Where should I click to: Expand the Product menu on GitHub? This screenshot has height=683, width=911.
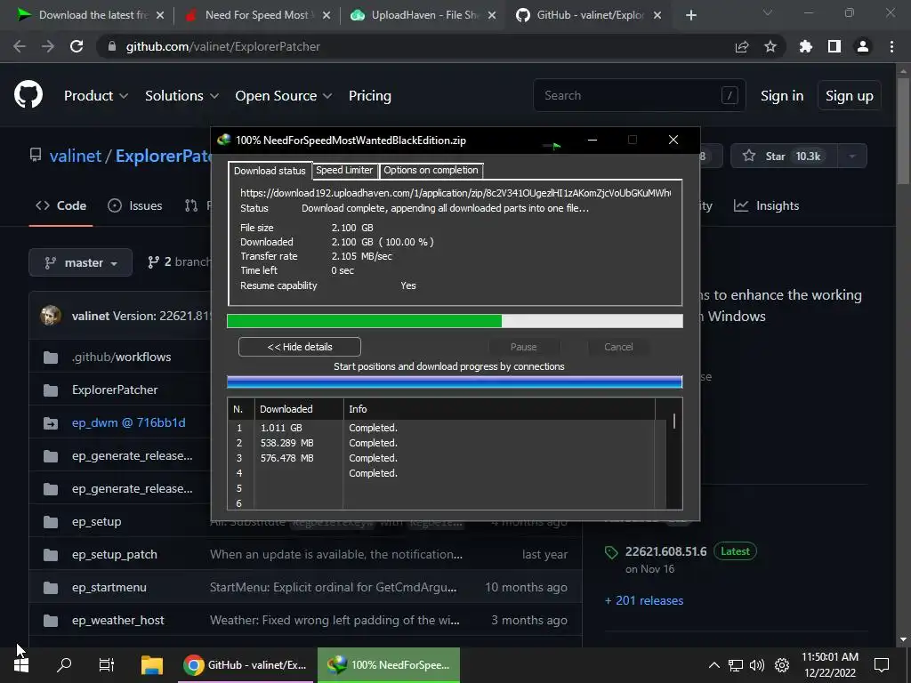click(x=96, y=96)
